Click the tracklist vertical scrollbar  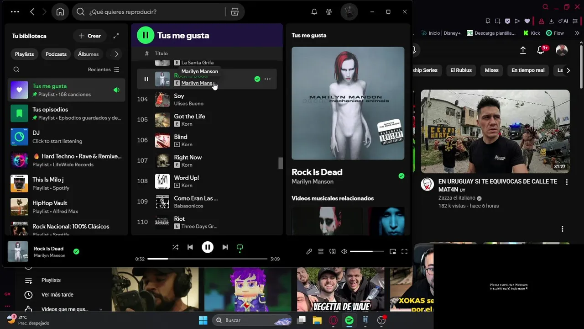point(281,163)
